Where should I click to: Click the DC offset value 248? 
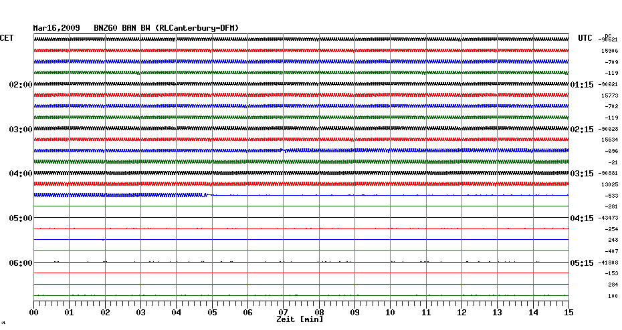[613, 240]
